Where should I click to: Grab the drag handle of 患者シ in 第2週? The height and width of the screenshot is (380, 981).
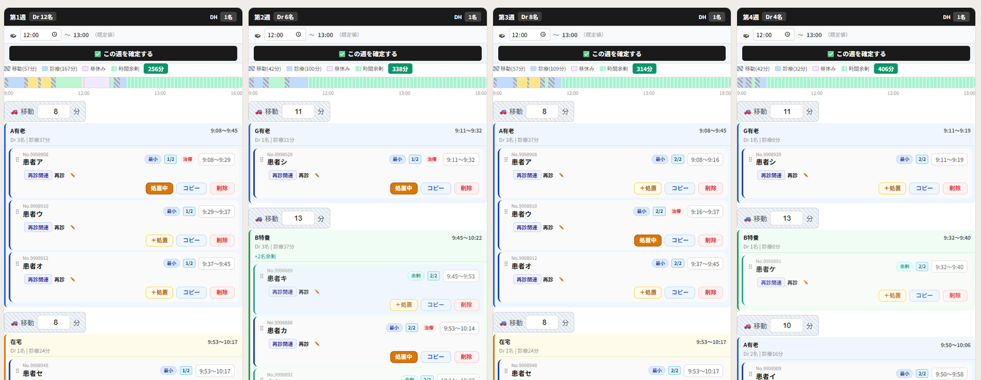[x=262, y=159]
